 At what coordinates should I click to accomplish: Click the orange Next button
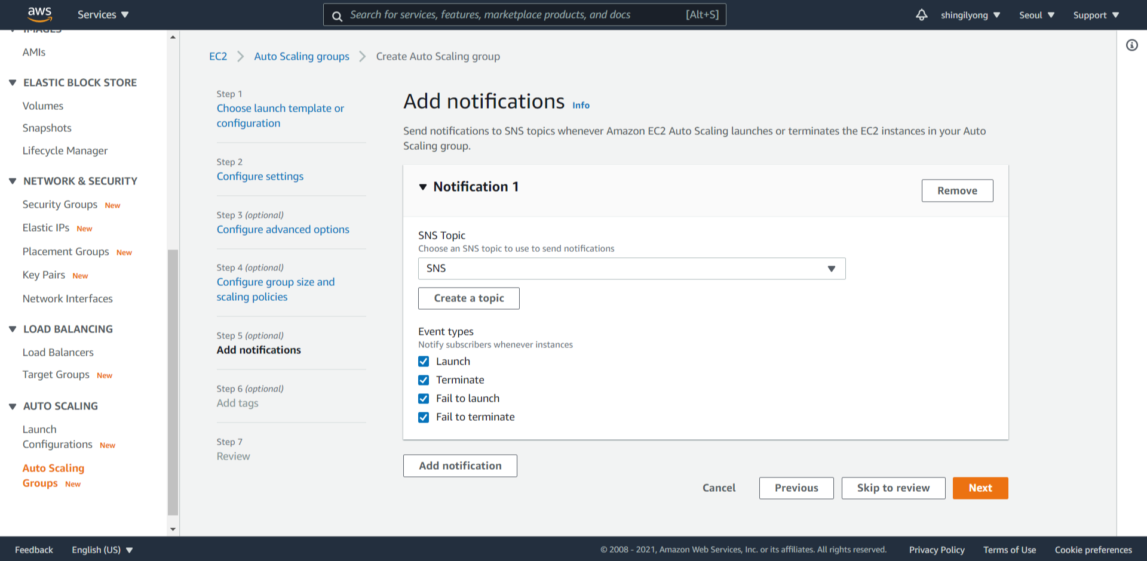click(980, 488)
